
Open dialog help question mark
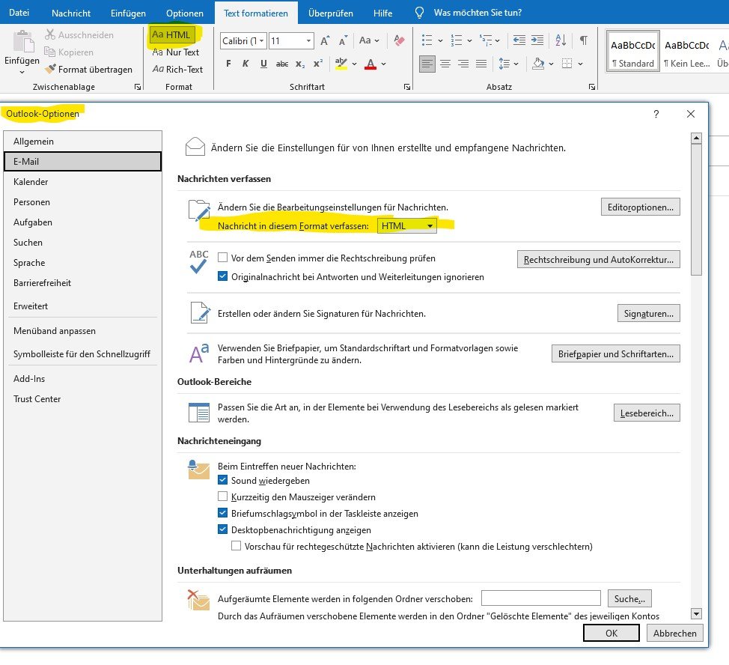(656, 114)
